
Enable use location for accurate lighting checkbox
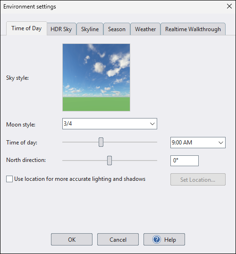point(9,179)
